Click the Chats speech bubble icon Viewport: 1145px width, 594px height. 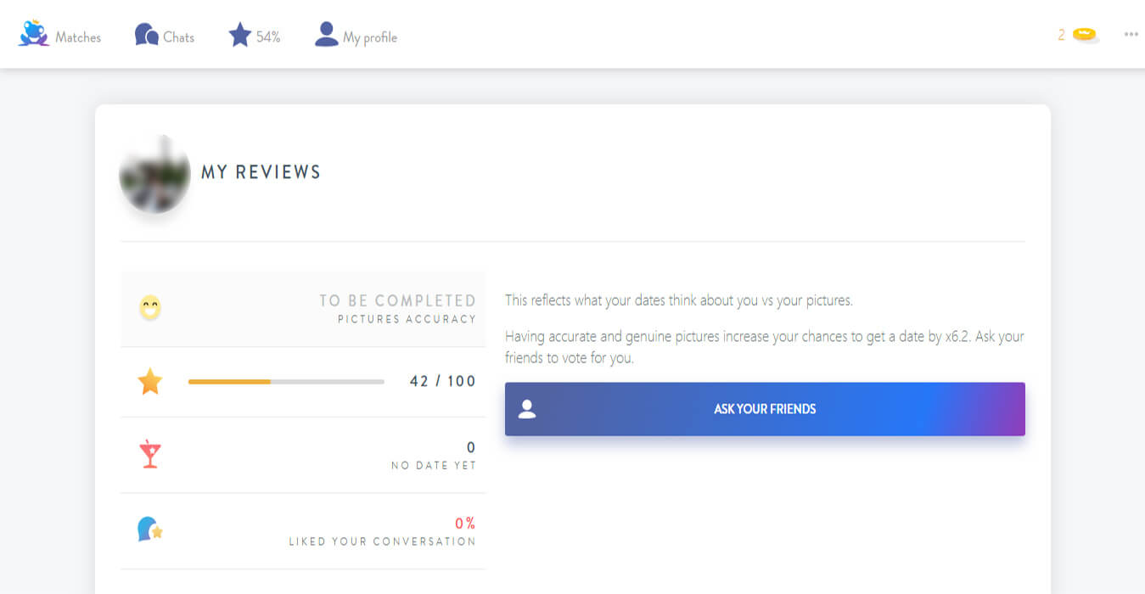(147, 35)
